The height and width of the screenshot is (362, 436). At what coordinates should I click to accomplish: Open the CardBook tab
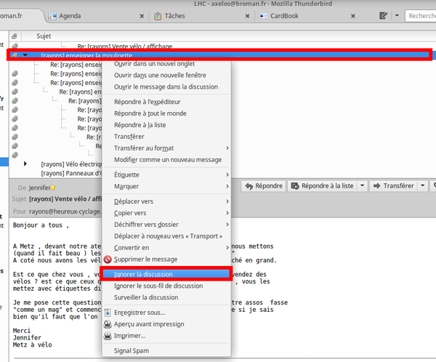tap(284, 16)
